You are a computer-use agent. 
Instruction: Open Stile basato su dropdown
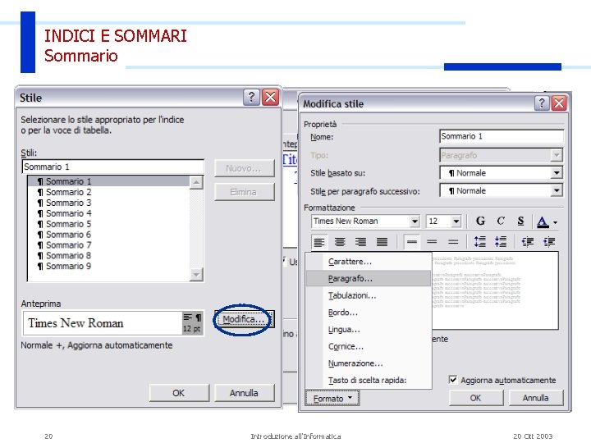557,173
